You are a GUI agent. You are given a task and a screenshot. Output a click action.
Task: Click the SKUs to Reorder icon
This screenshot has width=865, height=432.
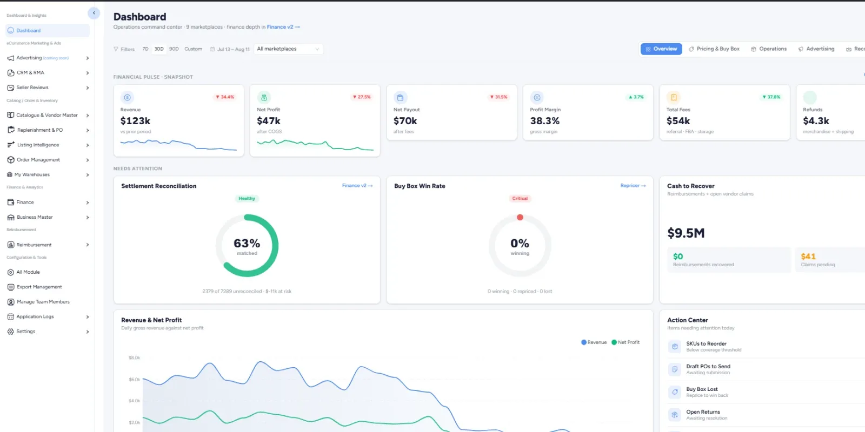tap(675, 347)
